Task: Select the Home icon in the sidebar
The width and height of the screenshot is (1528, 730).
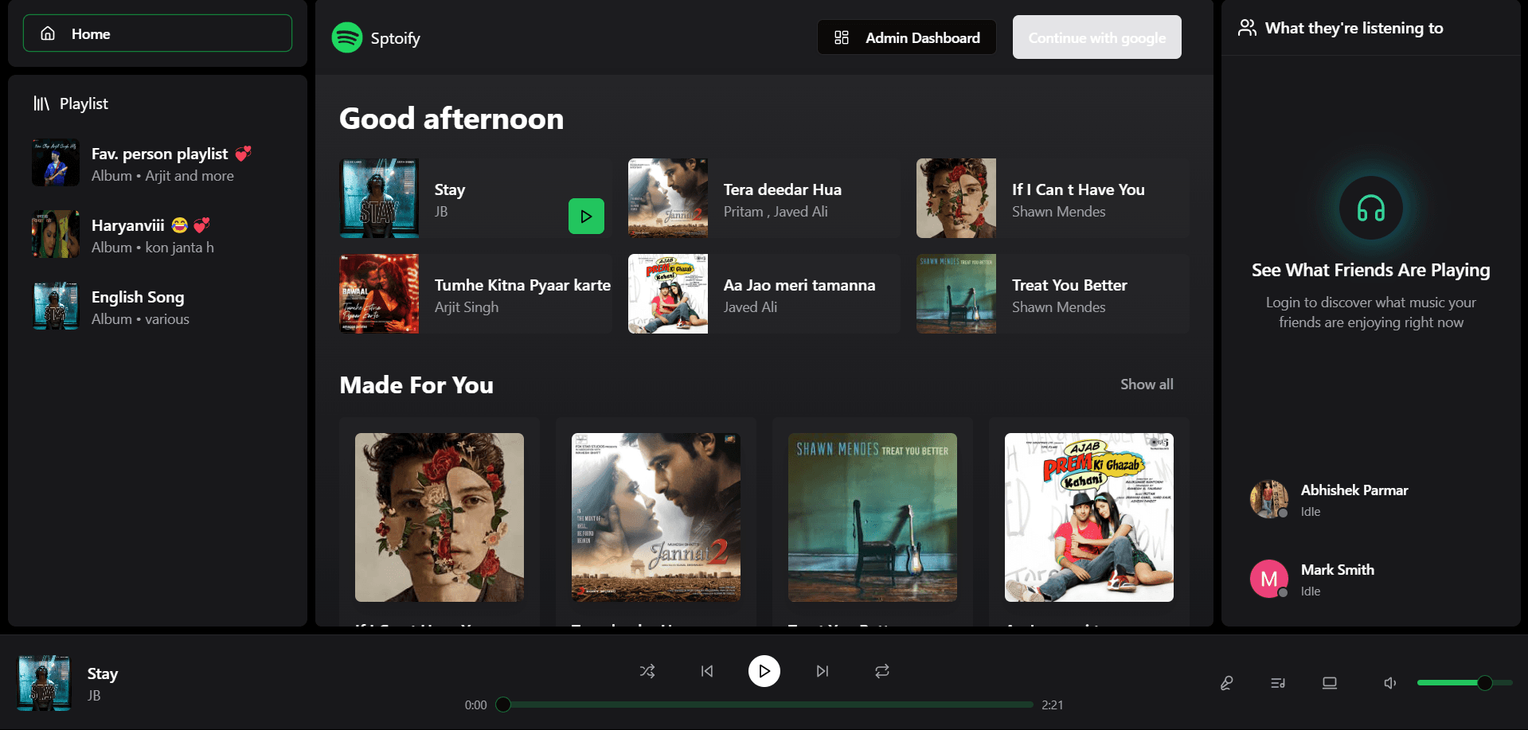Action: click(48, 33)
